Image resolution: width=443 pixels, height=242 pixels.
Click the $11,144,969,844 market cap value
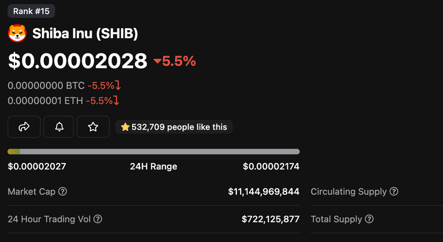point(264,192)
